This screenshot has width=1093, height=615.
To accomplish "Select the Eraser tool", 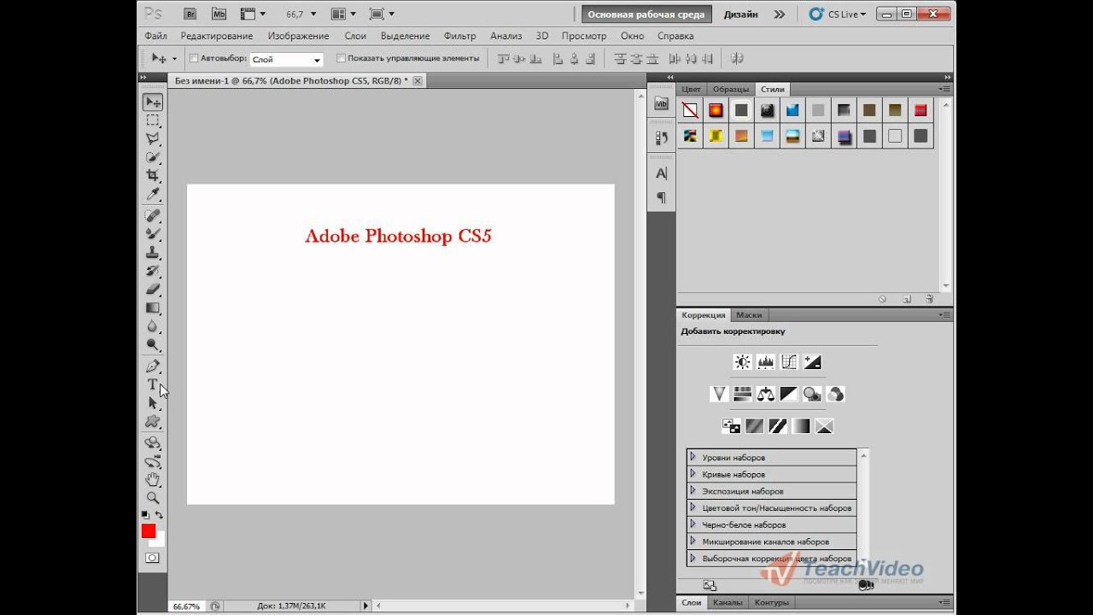I will click(153, 289).
